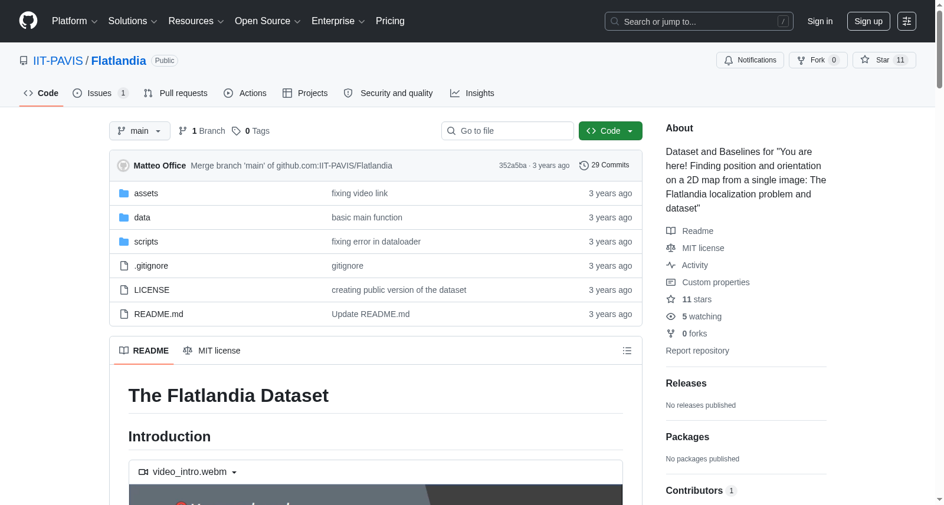Click the scale icon beside MIT license in About
This screenshot has height=505, width=944.
(671, 248)
